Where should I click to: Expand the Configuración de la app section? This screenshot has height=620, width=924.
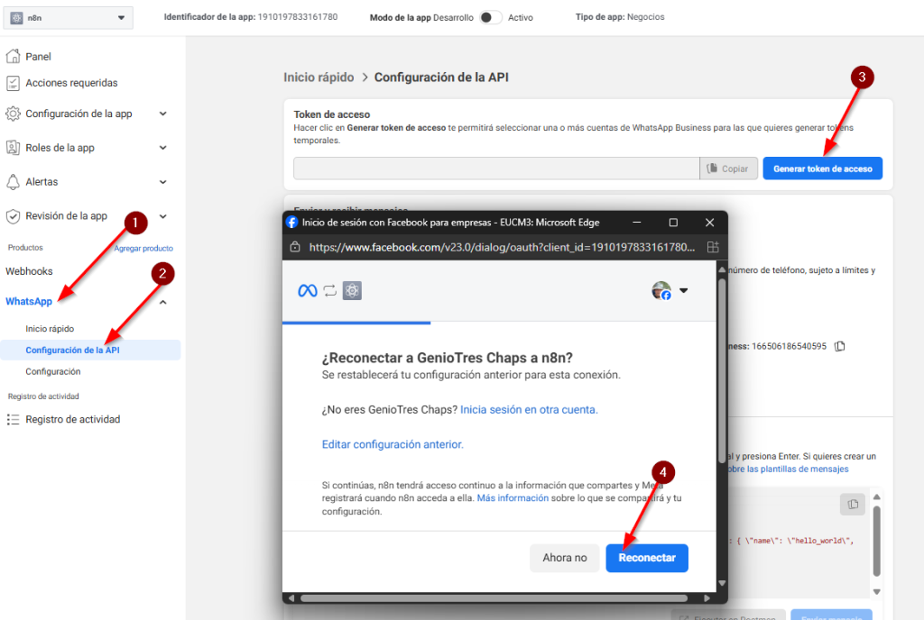click(x=163, y=114)
